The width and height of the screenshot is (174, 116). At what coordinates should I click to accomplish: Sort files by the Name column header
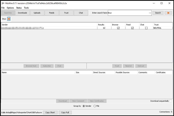(38, 72)
